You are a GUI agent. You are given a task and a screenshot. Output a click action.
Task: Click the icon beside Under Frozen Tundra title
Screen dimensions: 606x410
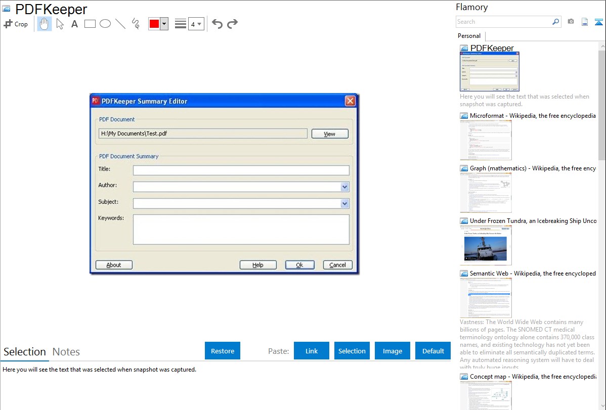(464, 220)
